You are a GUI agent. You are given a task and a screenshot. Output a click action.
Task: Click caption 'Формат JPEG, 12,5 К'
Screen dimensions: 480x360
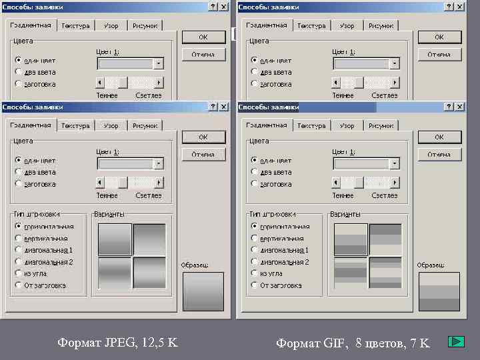117,342
